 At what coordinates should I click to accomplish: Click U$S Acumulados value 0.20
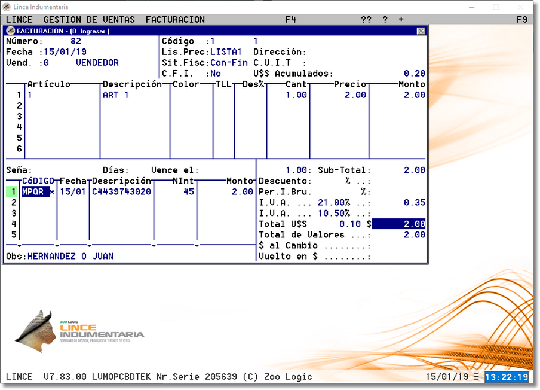click(415, 74)
